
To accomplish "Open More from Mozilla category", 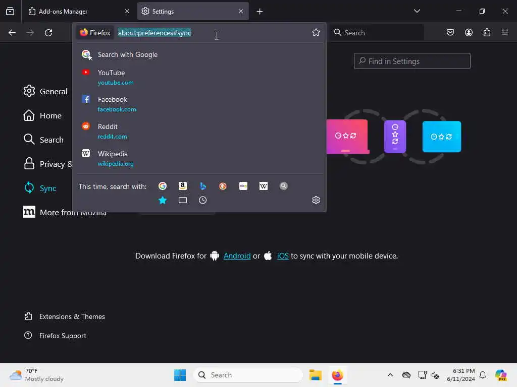I will tap(65, 212).
